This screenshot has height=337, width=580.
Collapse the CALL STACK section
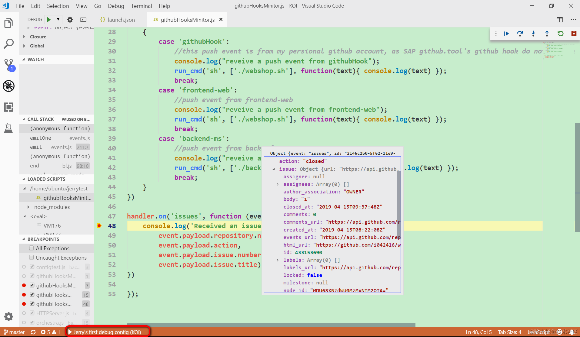pos(24,119)
